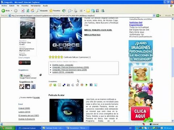Screen dimensions: 174x130
Task: Open the Mail button dropdown arrow
Action: [72, 11]
